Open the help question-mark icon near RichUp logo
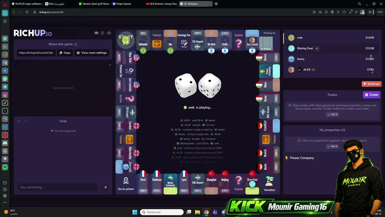Viewport: 385px width, 217px height. pyautogui.click(x=103, y=33)
